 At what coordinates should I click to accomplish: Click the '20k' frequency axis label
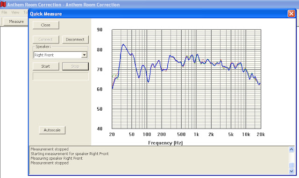click(x=261, y=135)
